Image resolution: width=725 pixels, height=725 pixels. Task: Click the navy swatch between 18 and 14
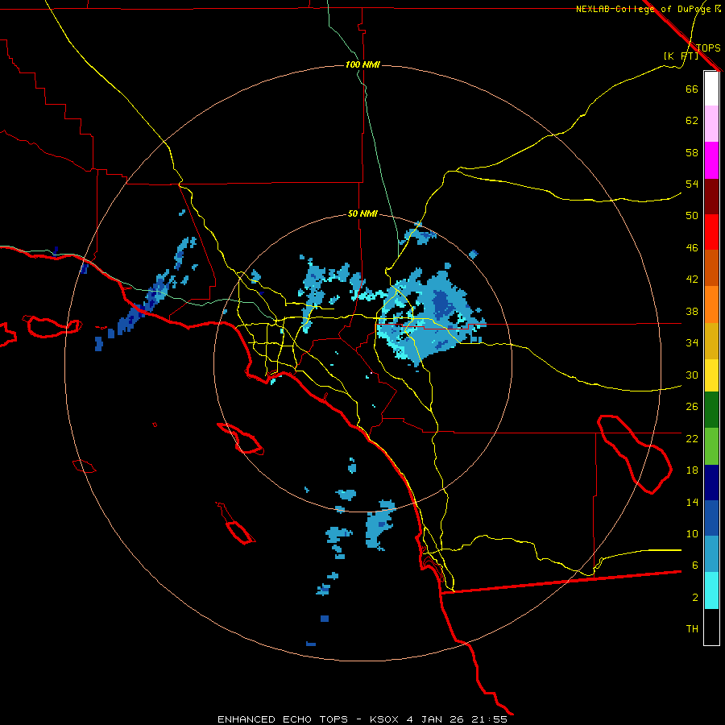tap(711, 483)
